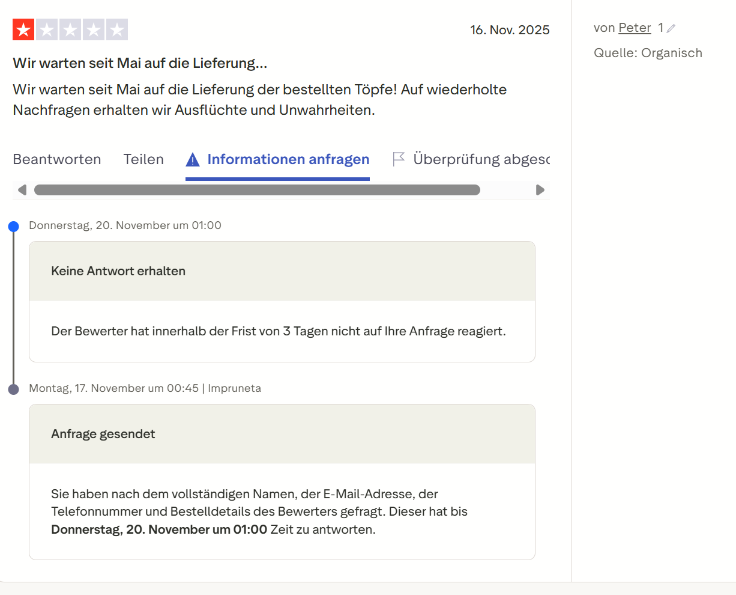Click the Keine Antwort erhalten card header
Screen dimensions: 736x595
coord(282,271)
